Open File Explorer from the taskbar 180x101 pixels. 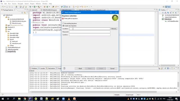point(19,99)
